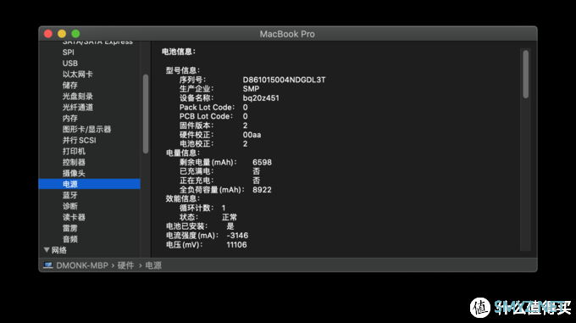The image size is (576, 323).
Task: Click the 硬件校正 value 00aa
Action: (252, 135)
